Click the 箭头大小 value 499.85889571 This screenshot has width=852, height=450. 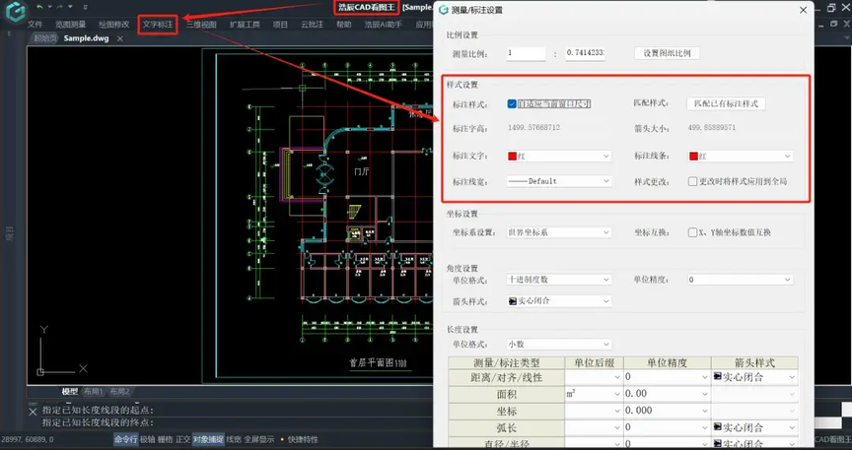point(711,128)
